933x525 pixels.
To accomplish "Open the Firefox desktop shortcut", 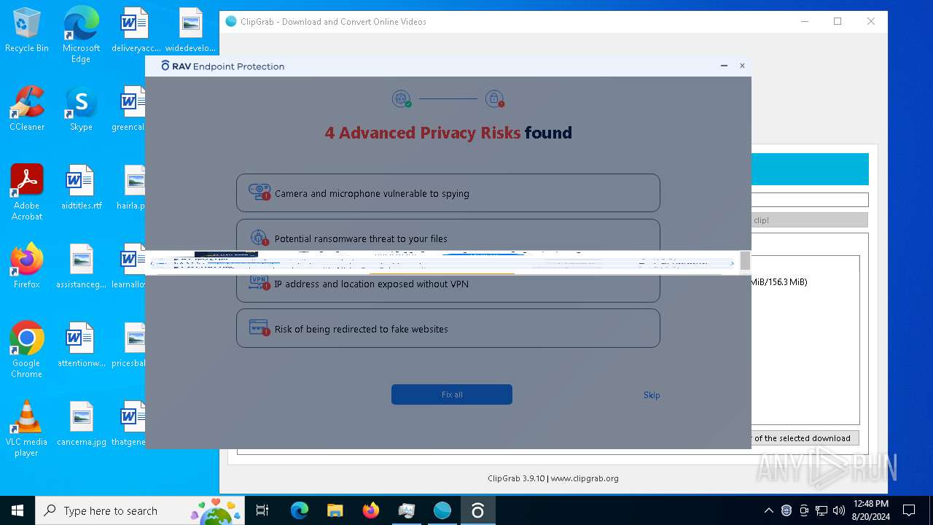I will [x=27, y=266].
